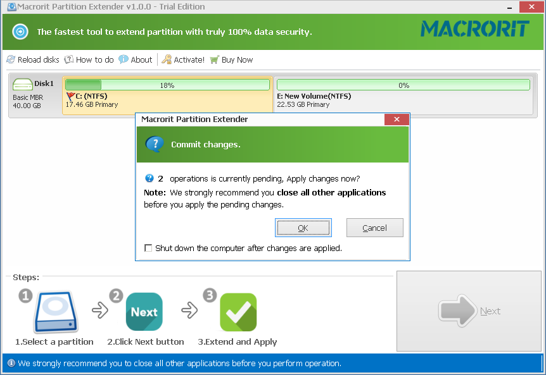
Task: Click the red flag icon on C: partition
Action: (x=71, y=96)
